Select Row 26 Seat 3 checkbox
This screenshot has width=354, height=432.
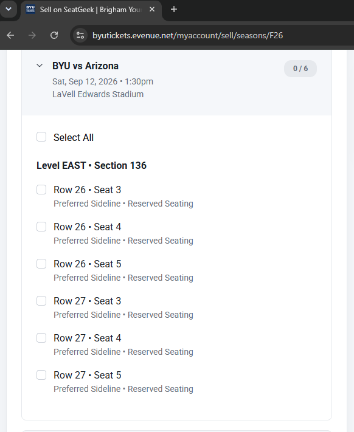tap(41, 190)
